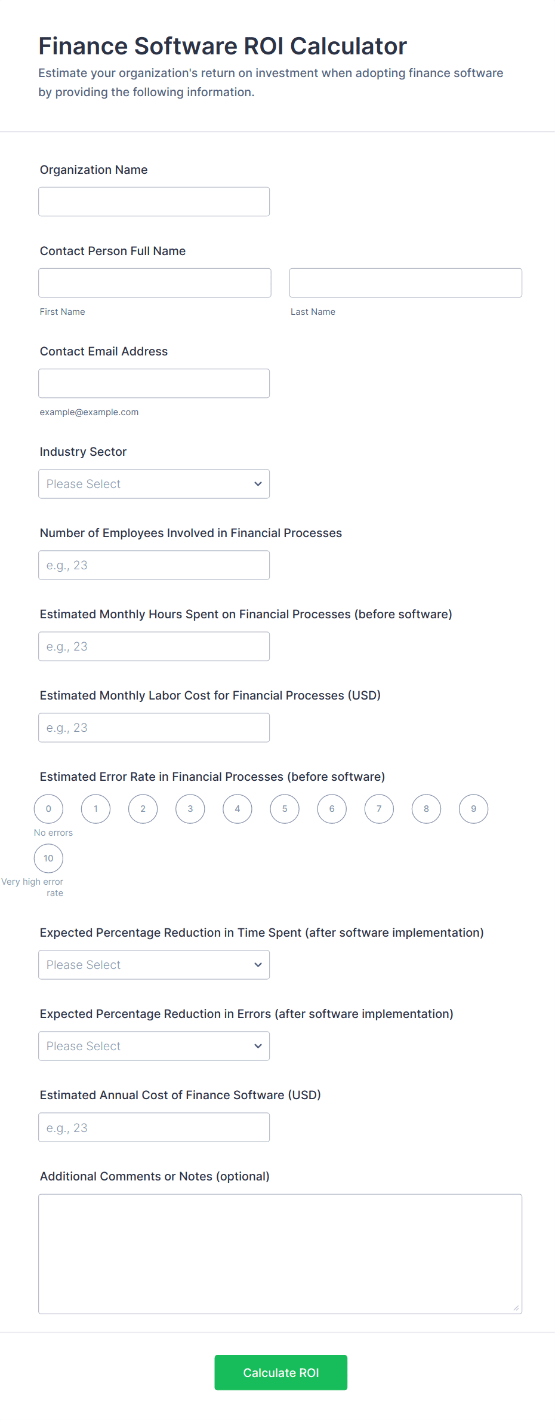Click the Last Name input box
Viewport: 555px width, 1420px height.
pos(405,283)
